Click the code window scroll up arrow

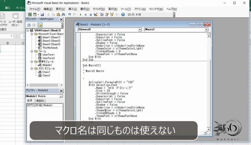(x=208, y=36)
